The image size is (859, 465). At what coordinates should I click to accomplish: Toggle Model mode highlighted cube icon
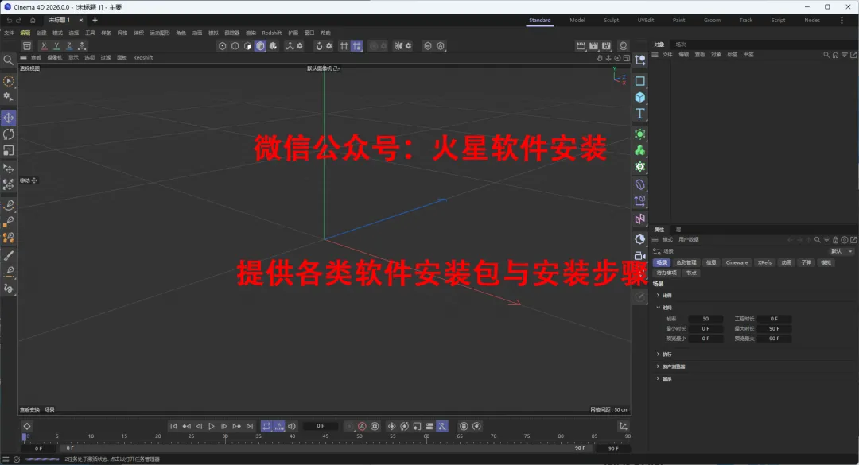[x=260, y=46]
